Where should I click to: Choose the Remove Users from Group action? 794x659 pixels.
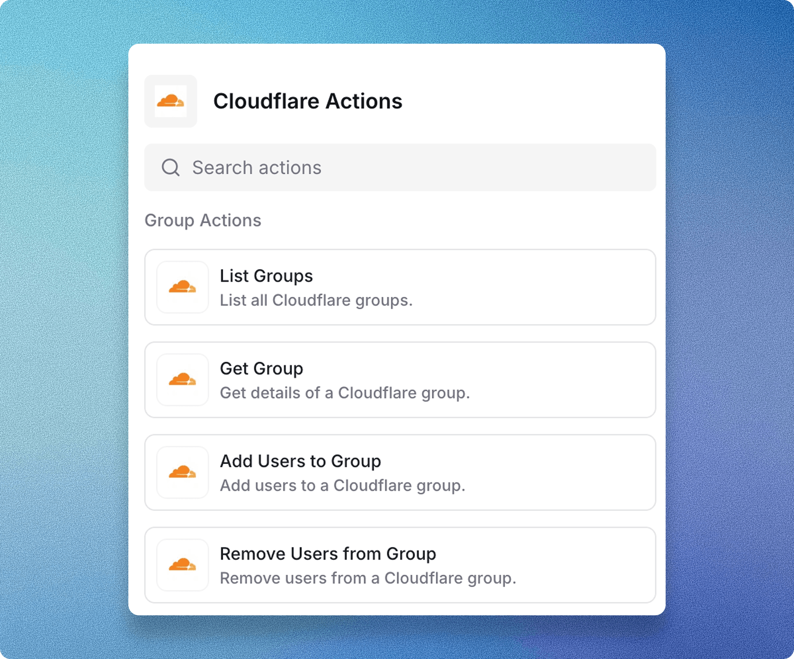coord(400,565)
